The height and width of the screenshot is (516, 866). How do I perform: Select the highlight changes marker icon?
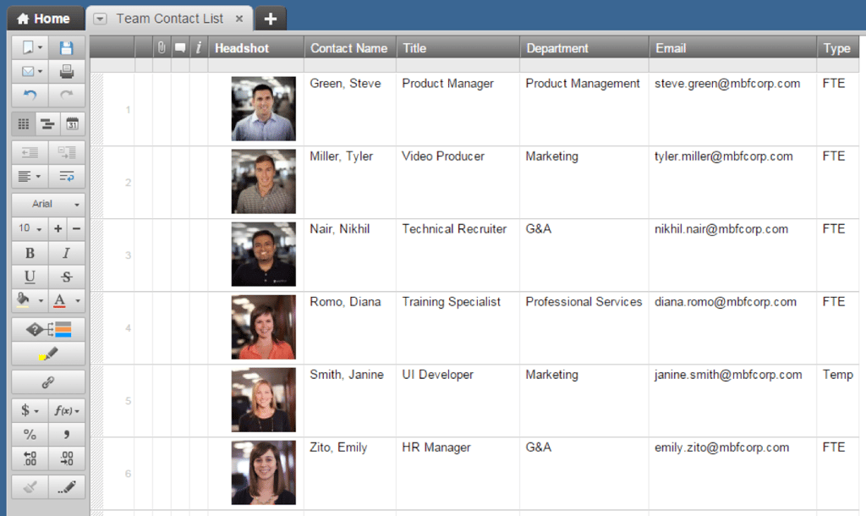point(47,355)
